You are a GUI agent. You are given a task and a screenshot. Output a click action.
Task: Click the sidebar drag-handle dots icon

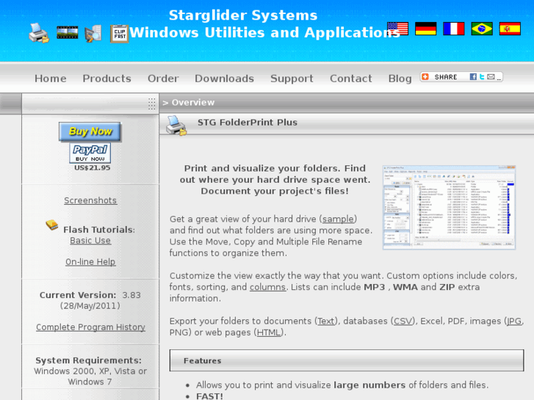[x=152, y=103]
